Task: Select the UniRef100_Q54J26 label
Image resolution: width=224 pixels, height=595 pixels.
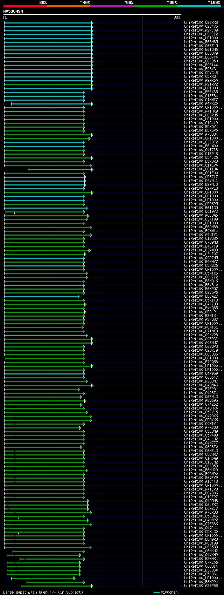Action: click(201, 157)
